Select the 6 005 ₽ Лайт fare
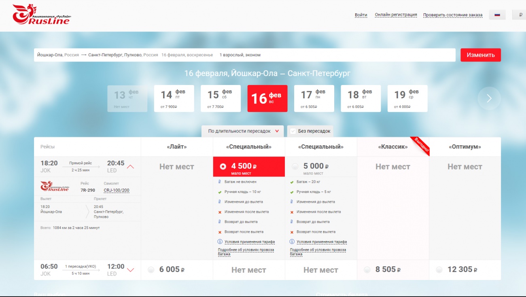 point(151,270)
